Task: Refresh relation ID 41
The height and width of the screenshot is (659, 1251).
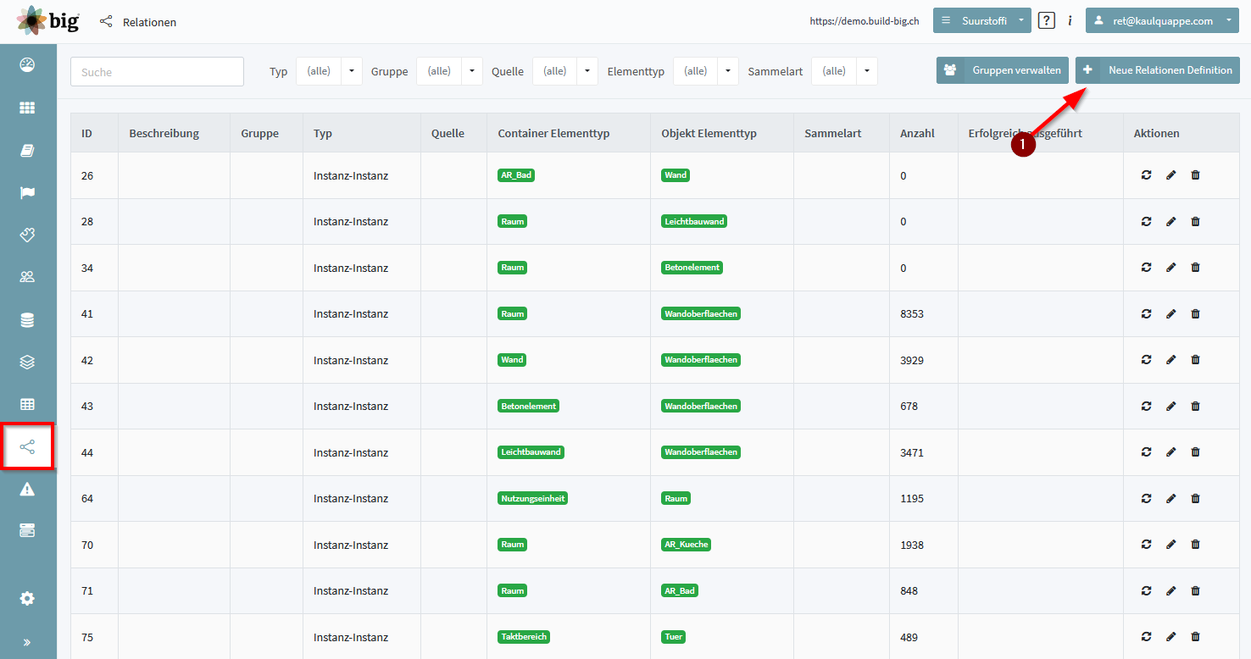Action: 1146,313
